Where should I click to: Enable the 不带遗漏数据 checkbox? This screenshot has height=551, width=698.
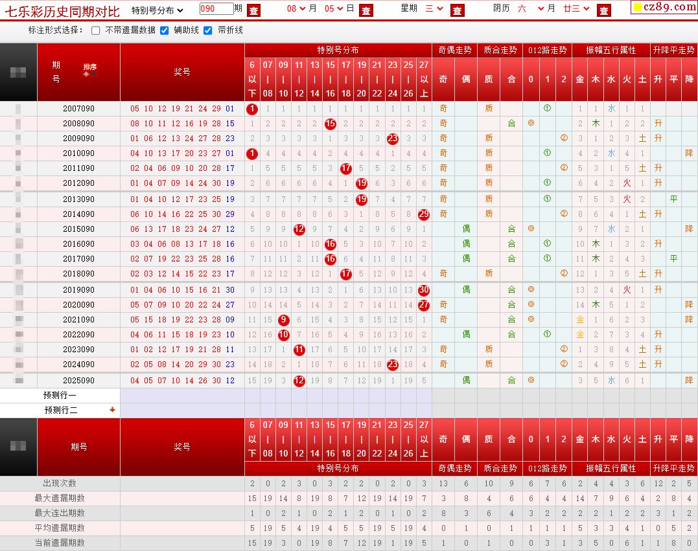tap(96, 30)
